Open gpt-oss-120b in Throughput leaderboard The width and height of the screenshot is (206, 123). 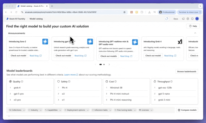pyautogui.click(x=165, y=88)
